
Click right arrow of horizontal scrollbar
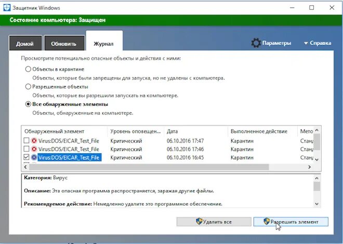pos(309,167)
